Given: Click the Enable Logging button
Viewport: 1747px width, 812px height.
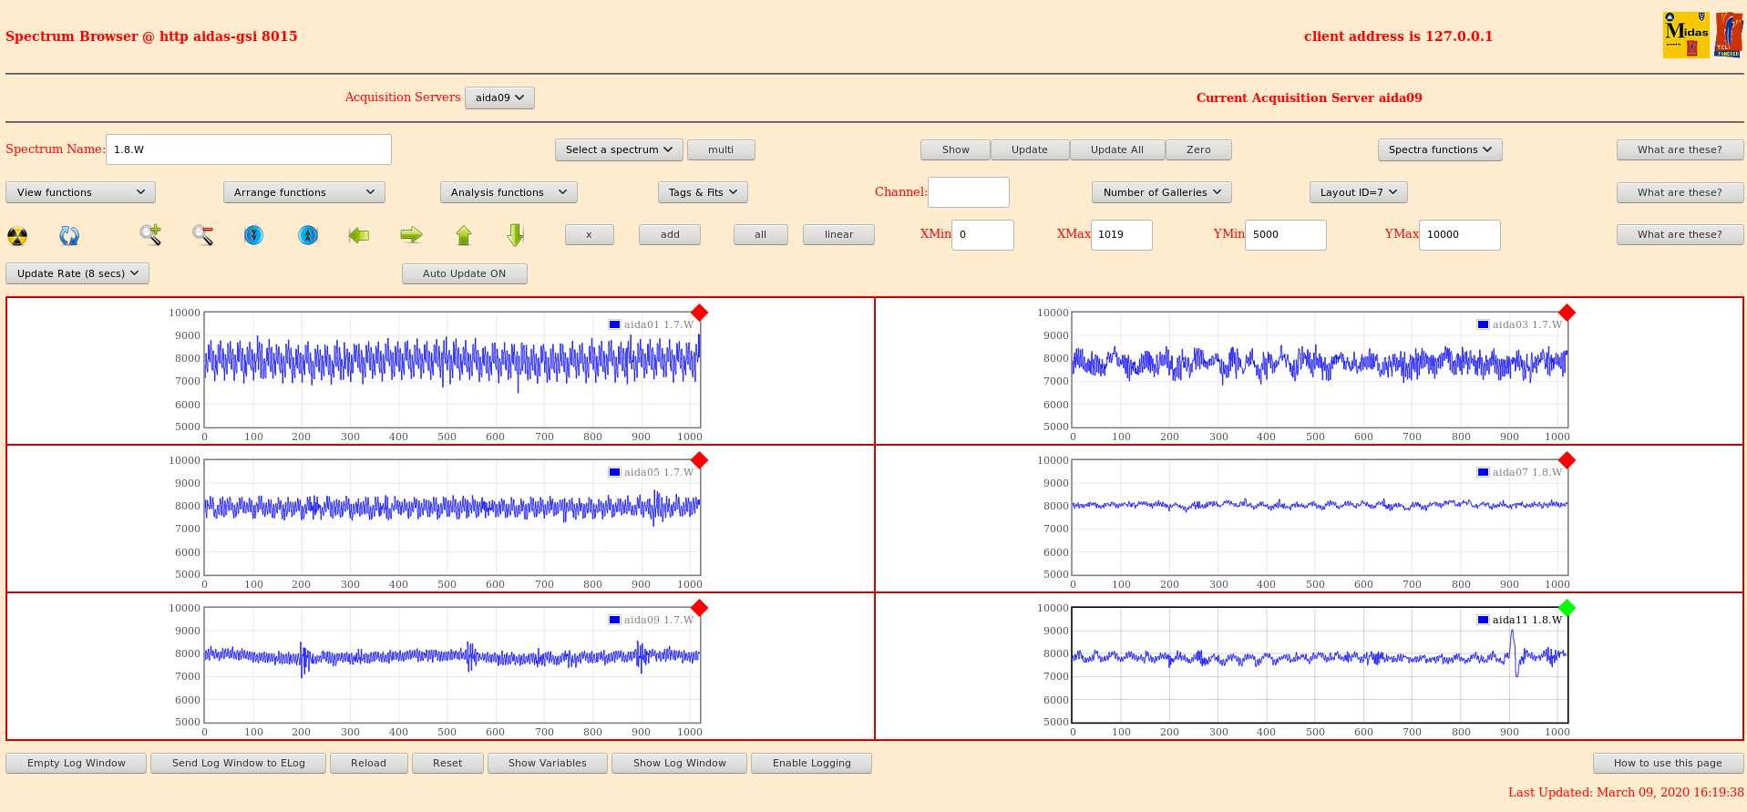Looking at the screenshot, I should pyautogui.click(x=811, y=763).
